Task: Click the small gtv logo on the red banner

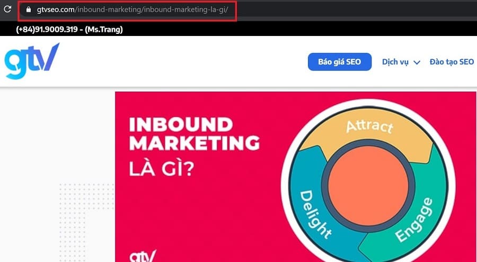Action: tap(143, 256)
